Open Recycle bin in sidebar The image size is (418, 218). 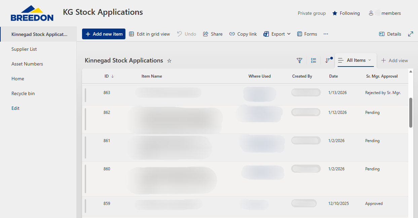click(23, 93)
